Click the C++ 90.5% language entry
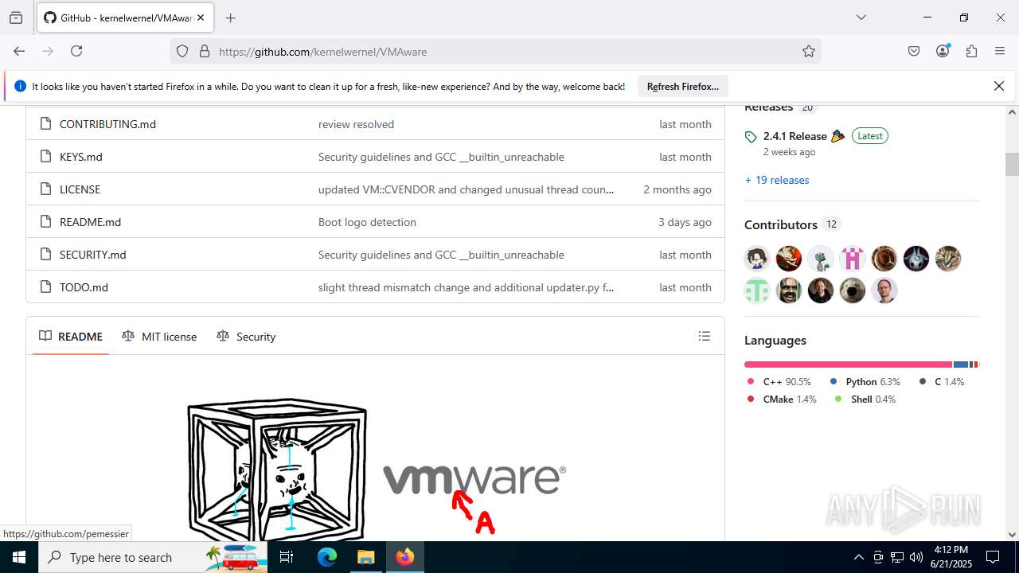The width and height of the screenshot is (1019, 573). coord(779,382)
